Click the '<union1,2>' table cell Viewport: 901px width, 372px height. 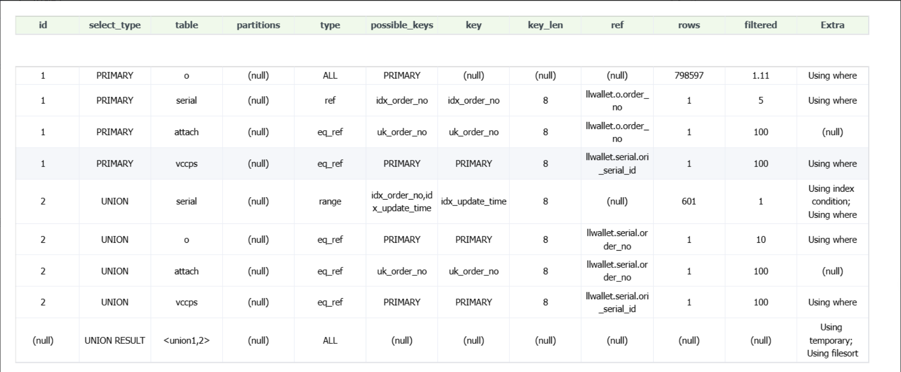click(x=186, y=341)
